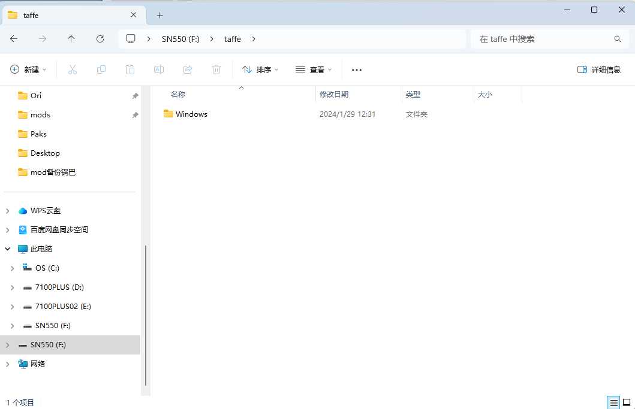Screen dimensions: 635x409
Task: Click the Copy icon in toolbar
Action: click(101, 69)
